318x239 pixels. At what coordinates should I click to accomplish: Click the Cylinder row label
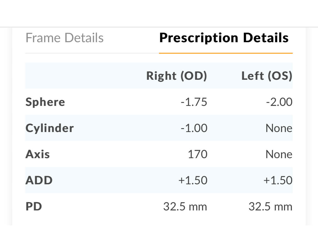coord(49,128)
